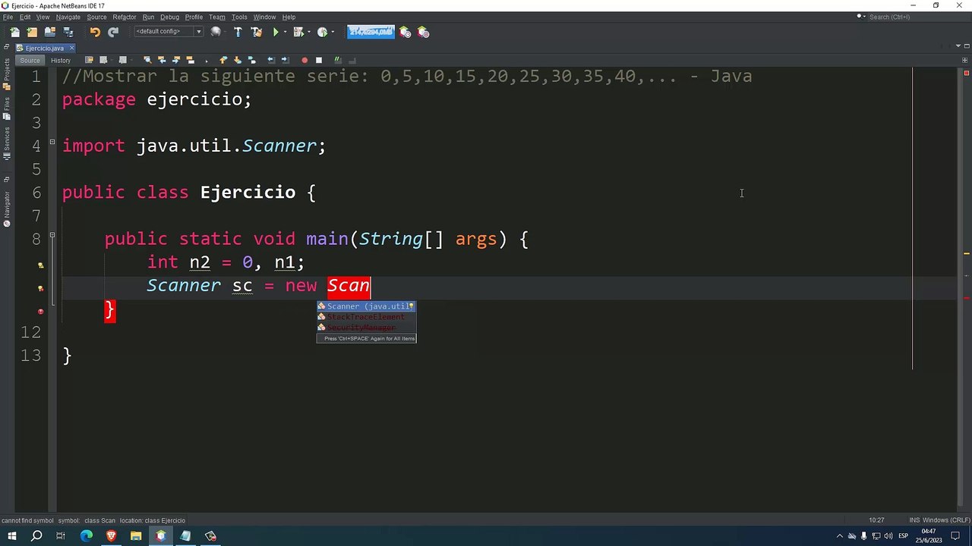Open the Refactor menu
The height and width of the screenshot is (546, 972).
[125, 17]
